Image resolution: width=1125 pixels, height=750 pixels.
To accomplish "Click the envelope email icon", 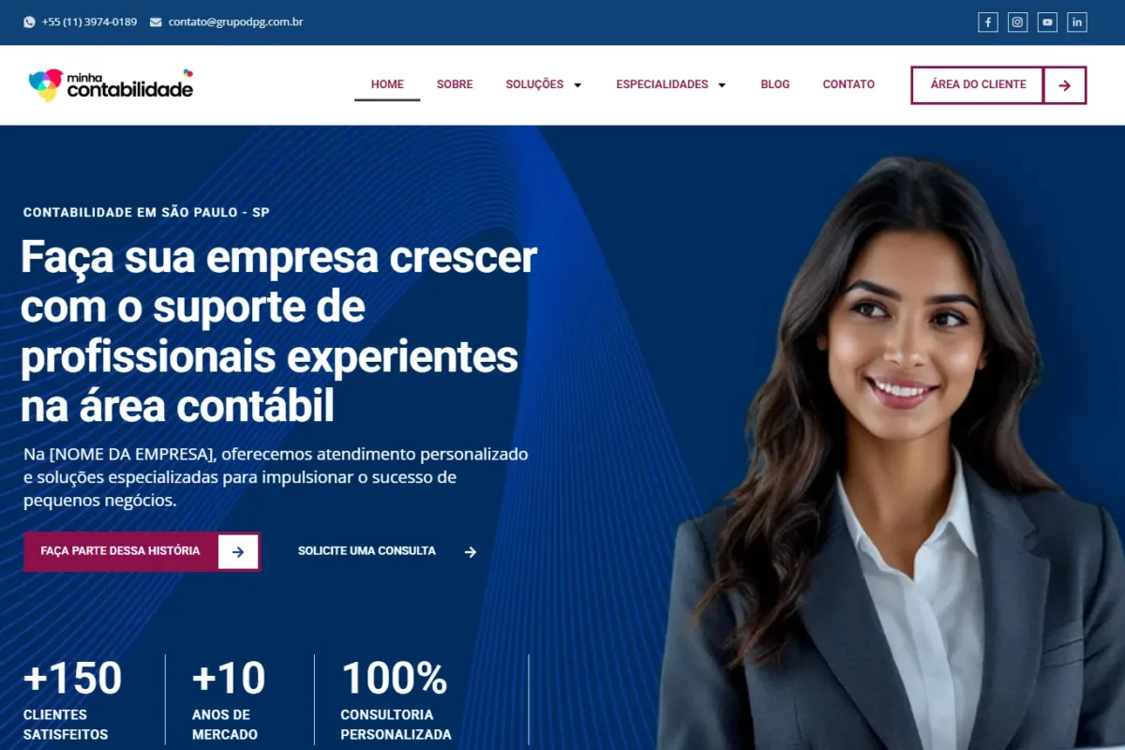I will click(x=156, y=22).
